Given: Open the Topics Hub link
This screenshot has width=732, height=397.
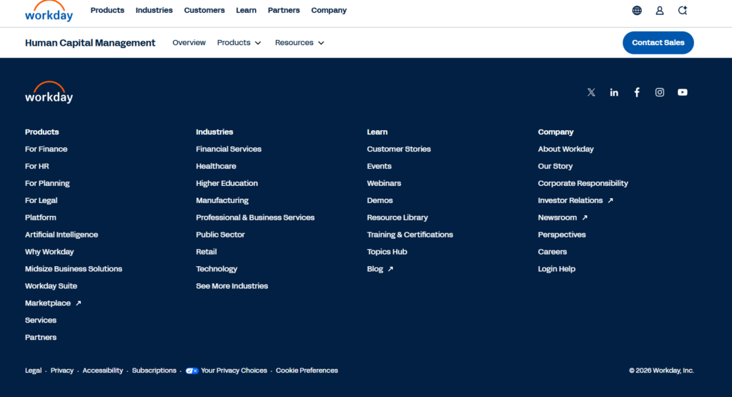Looking at the screenshot, I should [387, 252].
